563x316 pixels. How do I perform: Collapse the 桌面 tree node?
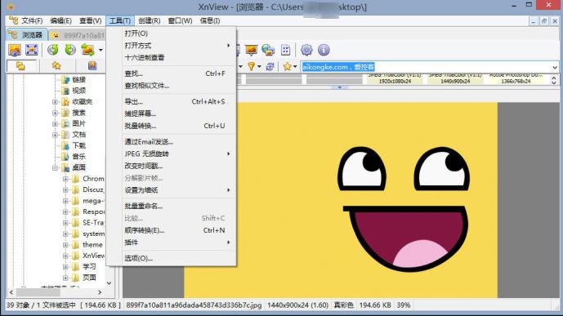tap(55, 167)
